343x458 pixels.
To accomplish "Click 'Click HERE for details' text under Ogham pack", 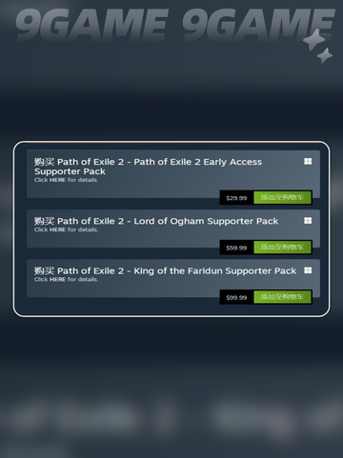I will point(66,229).
